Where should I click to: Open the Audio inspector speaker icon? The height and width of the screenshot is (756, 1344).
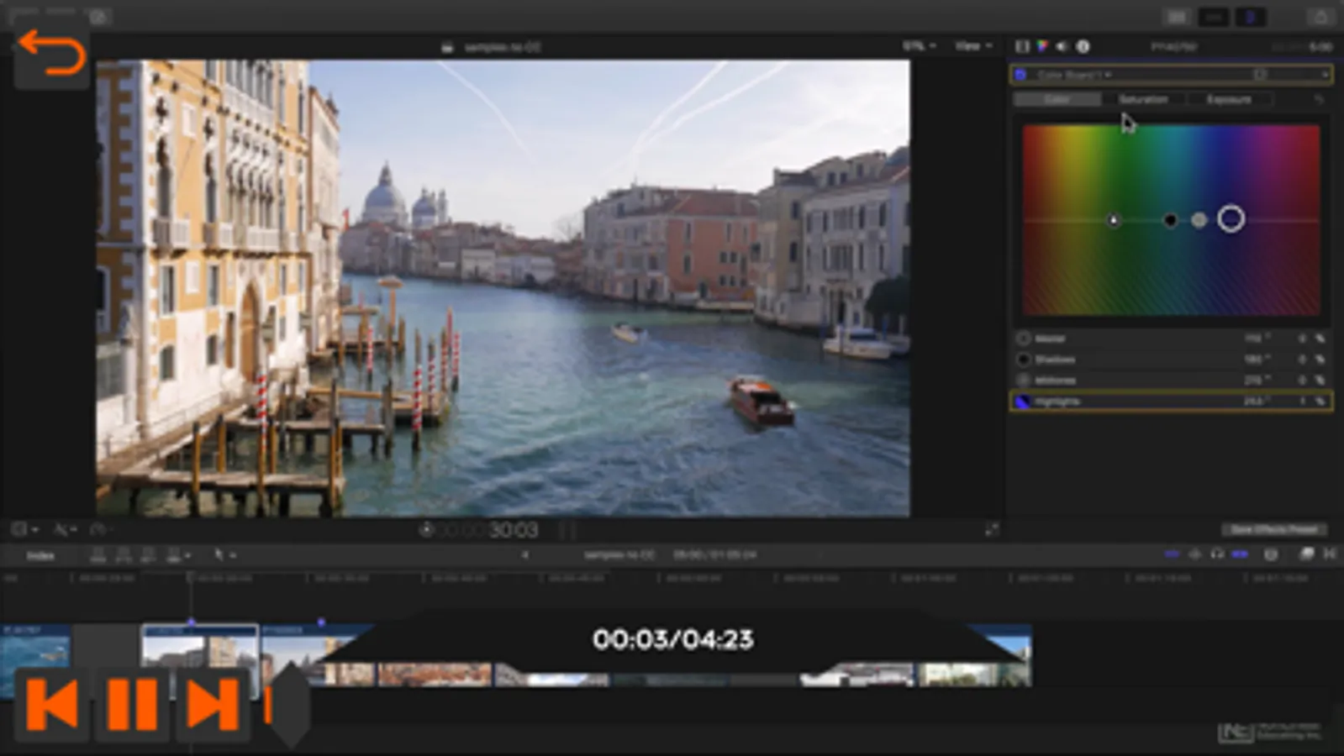click(1062, 47)
